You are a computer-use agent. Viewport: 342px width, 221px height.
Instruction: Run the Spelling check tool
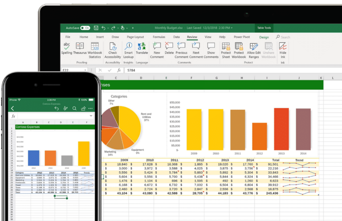(66, 48)
